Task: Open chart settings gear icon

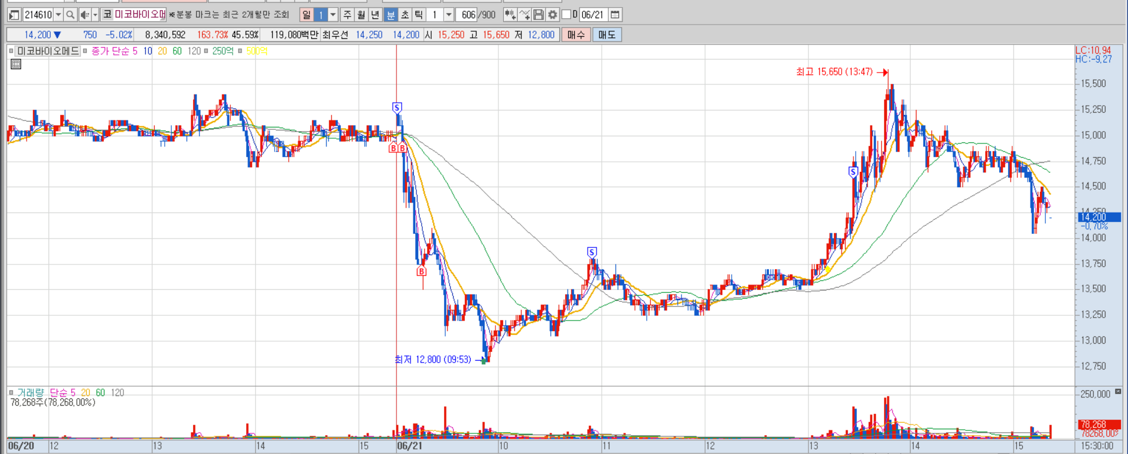Action: tap(553, 15)
